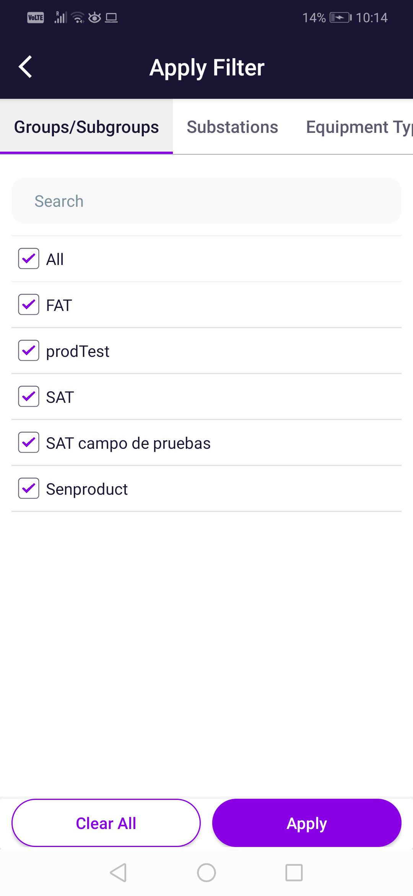Uncheck the FAT group checkbox
The image size is (413, 896).
click(29, 304)
